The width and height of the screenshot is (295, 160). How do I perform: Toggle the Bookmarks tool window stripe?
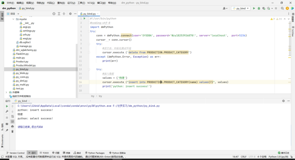click(2, 141)
